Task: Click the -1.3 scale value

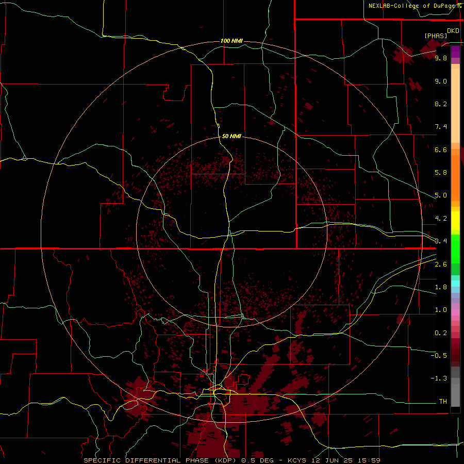Action: click(439, 378)
